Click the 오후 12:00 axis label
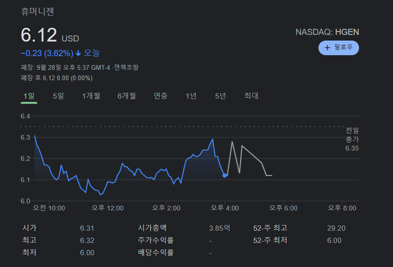Image resolution: width=393 pixels, height=267 pixels. (108, 208)
